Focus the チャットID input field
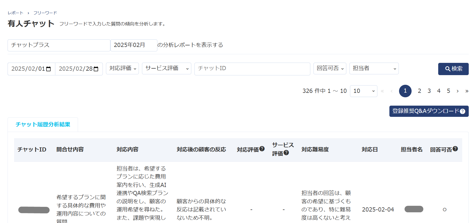 pyautogui.click(x=252, y=69)
